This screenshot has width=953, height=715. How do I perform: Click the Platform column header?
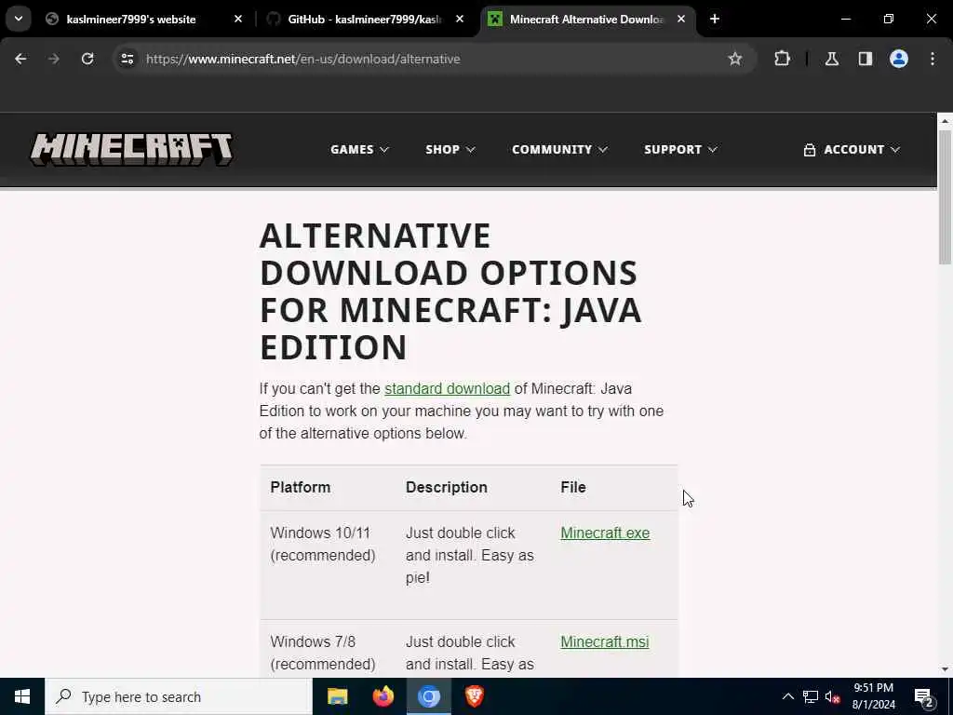(301, 487)
